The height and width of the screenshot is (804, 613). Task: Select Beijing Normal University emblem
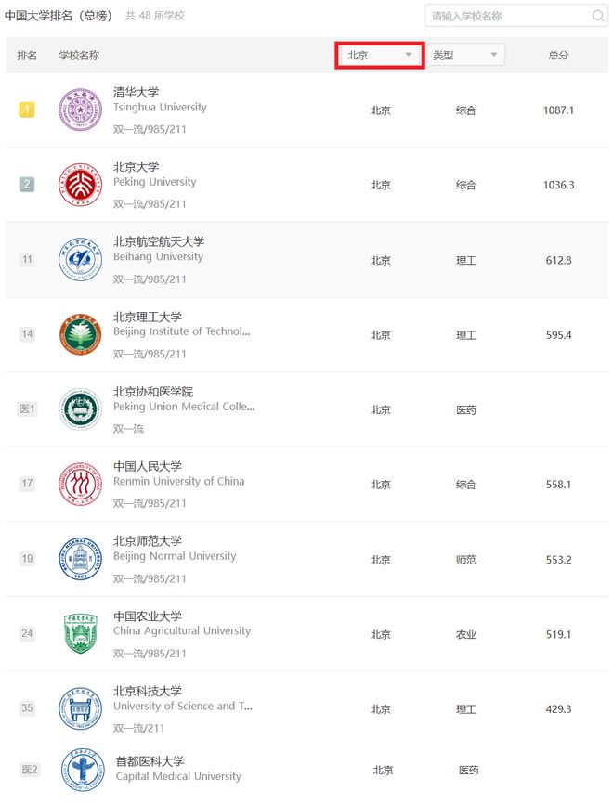point(80,559)
